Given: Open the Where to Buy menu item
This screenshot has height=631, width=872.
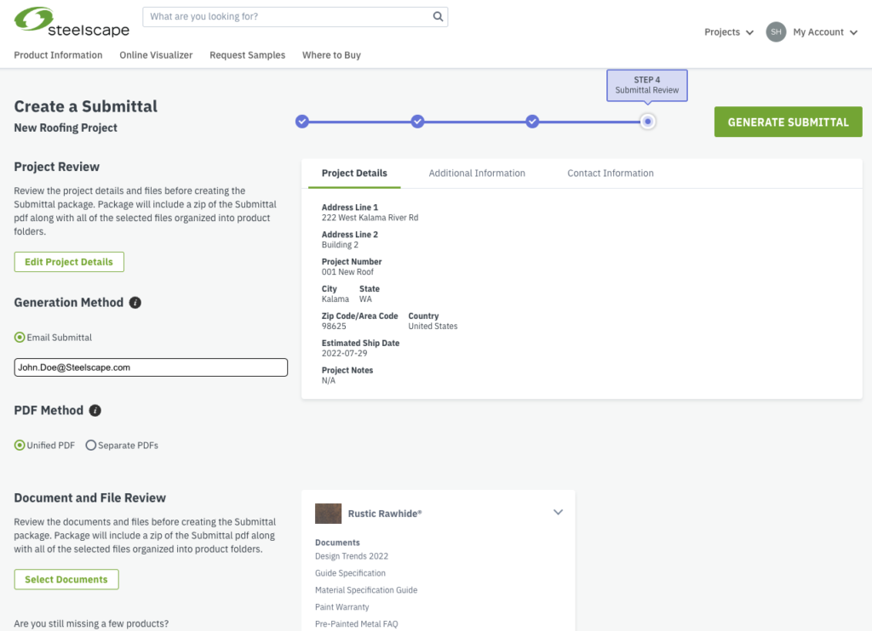Looking at the screenshot, I should point(331,55).
